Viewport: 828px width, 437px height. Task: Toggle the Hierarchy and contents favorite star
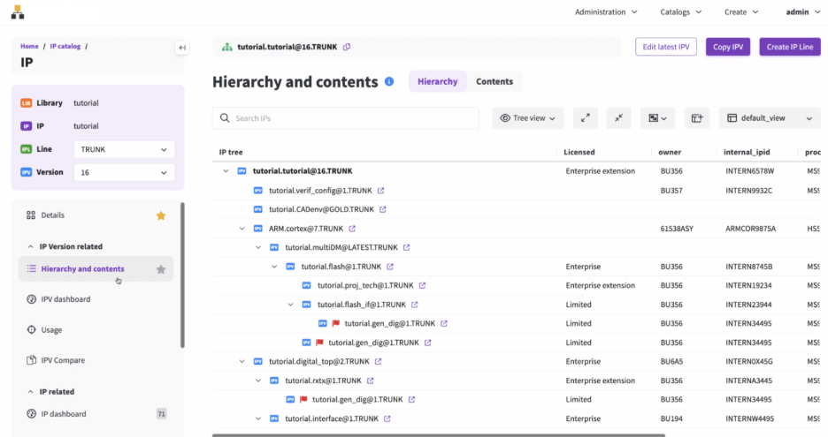[x=161, y=269]
